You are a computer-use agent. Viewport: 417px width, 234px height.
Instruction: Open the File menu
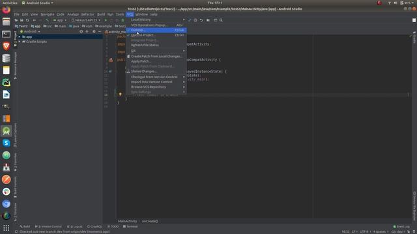click(17, 14)
